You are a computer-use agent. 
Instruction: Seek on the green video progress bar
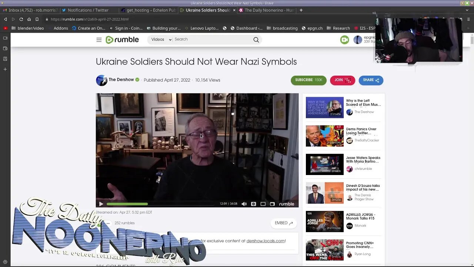(x=160, y=204)
